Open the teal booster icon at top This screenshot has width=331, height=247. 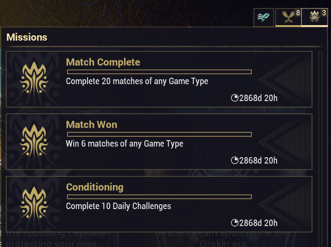(x=263, y=18)
